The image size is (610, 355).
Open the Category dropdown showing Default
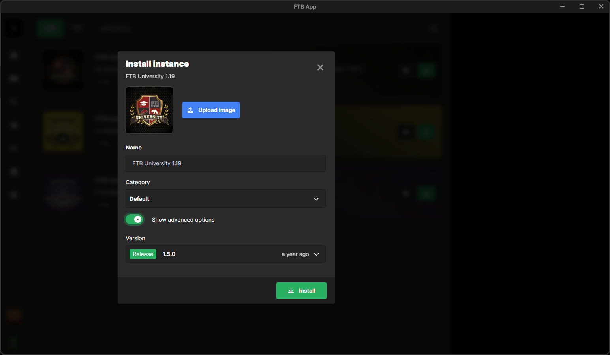pos(225,199)
